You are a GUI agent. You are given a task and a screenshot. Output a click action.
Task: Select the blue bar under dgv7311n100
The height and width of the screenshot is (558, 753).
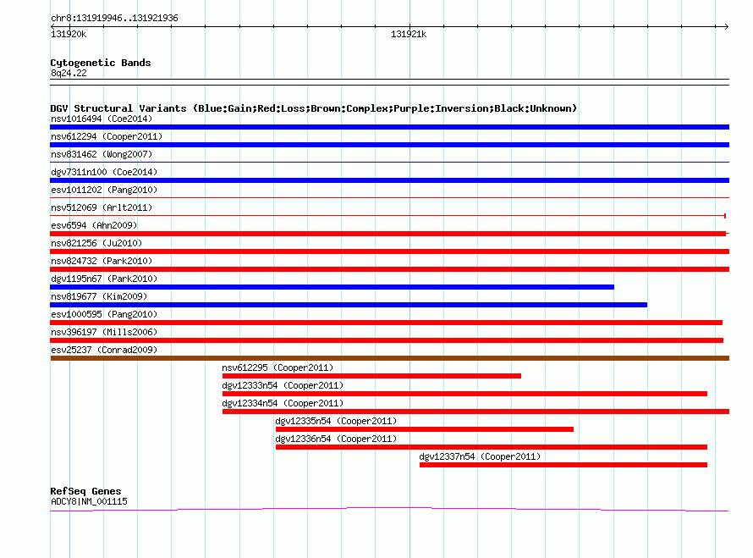tap(389, 180)
